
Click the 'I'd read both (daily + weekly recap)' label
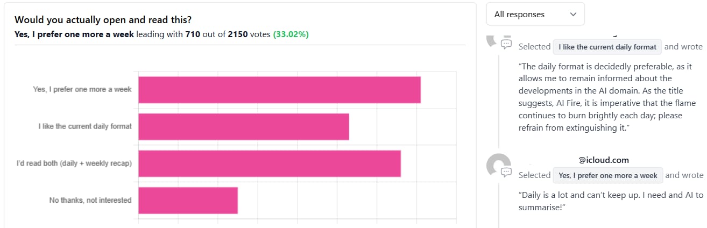(74, 163)
